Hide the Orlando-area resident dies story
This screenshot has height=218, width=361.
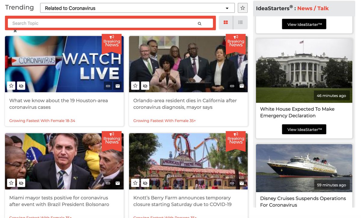tap(145, 86)
